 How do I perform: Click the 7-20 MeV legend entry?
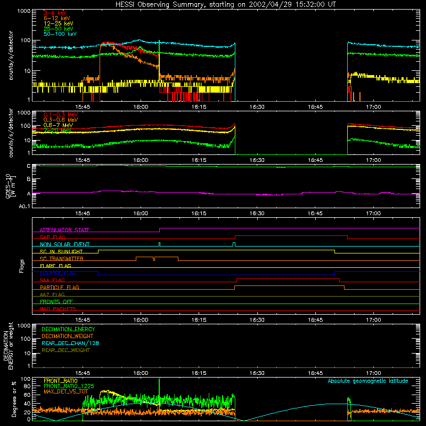[x=57, y=130]
